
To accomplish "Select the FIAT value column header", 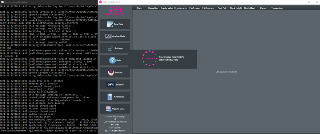I will coord(195,8).
